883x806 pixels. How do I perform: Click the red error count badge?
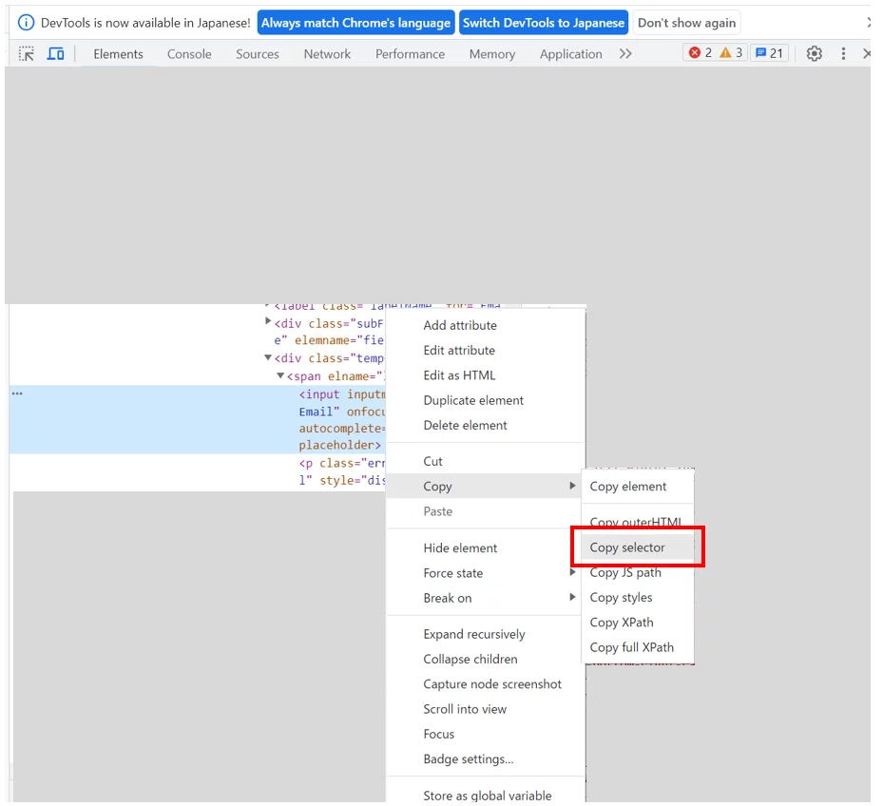click(700, 53)
